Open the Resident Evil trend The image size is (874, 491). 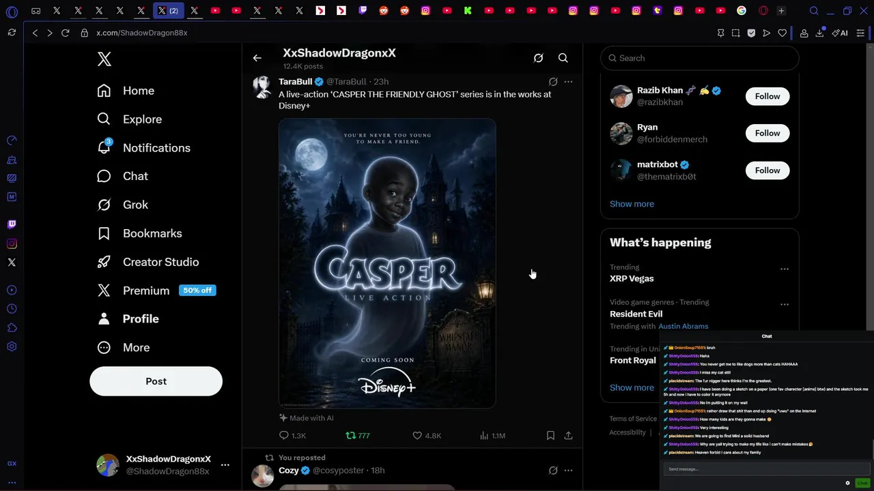click(636, 314)
